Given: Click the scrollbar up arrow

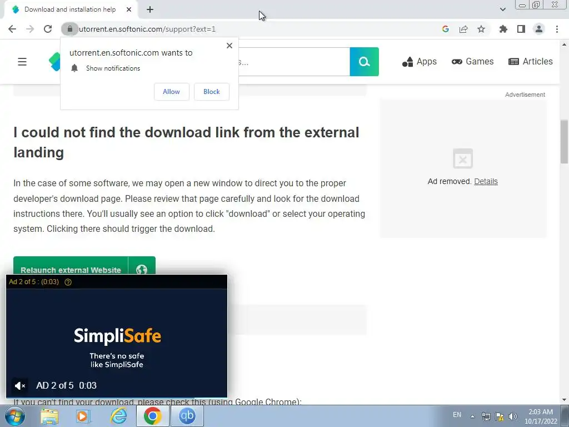Looking at the screenshot, I should [565, 44].
